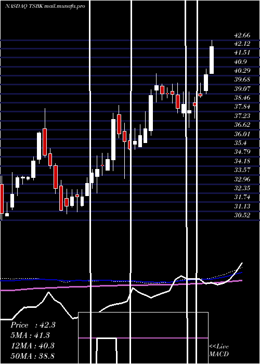The width and height of the screenshot is (260, 364).
Task: Click the 36.01 price axis label
Action: tap(242, 134)
